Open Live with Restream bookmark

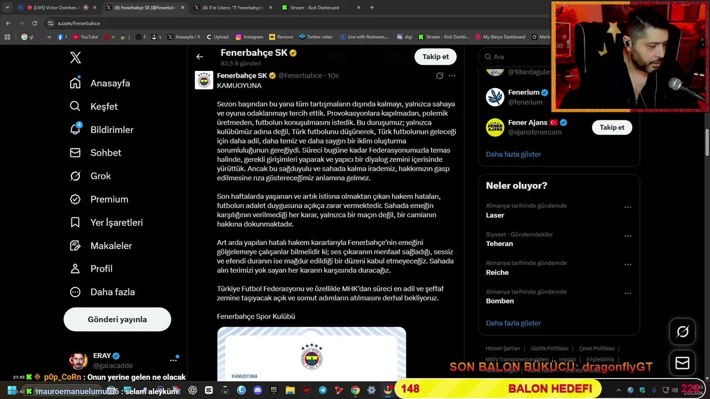pyautogui.click(x=364, y=37)
